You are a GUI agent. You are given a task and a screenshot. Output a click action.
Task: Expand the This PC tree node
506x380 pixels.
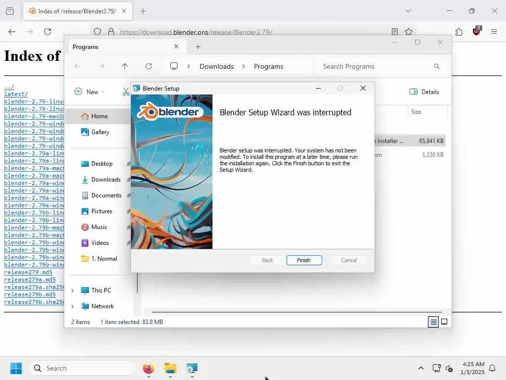[73, 290]
